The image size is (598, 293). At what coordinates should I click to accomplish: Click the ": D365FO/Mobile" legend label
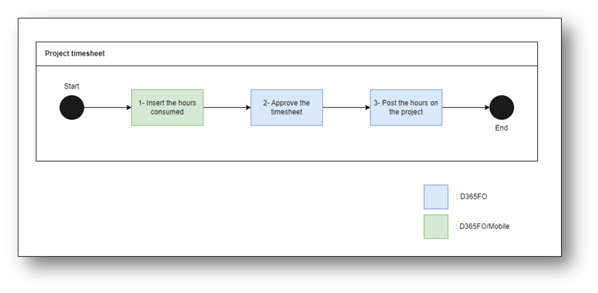(482, 226)
